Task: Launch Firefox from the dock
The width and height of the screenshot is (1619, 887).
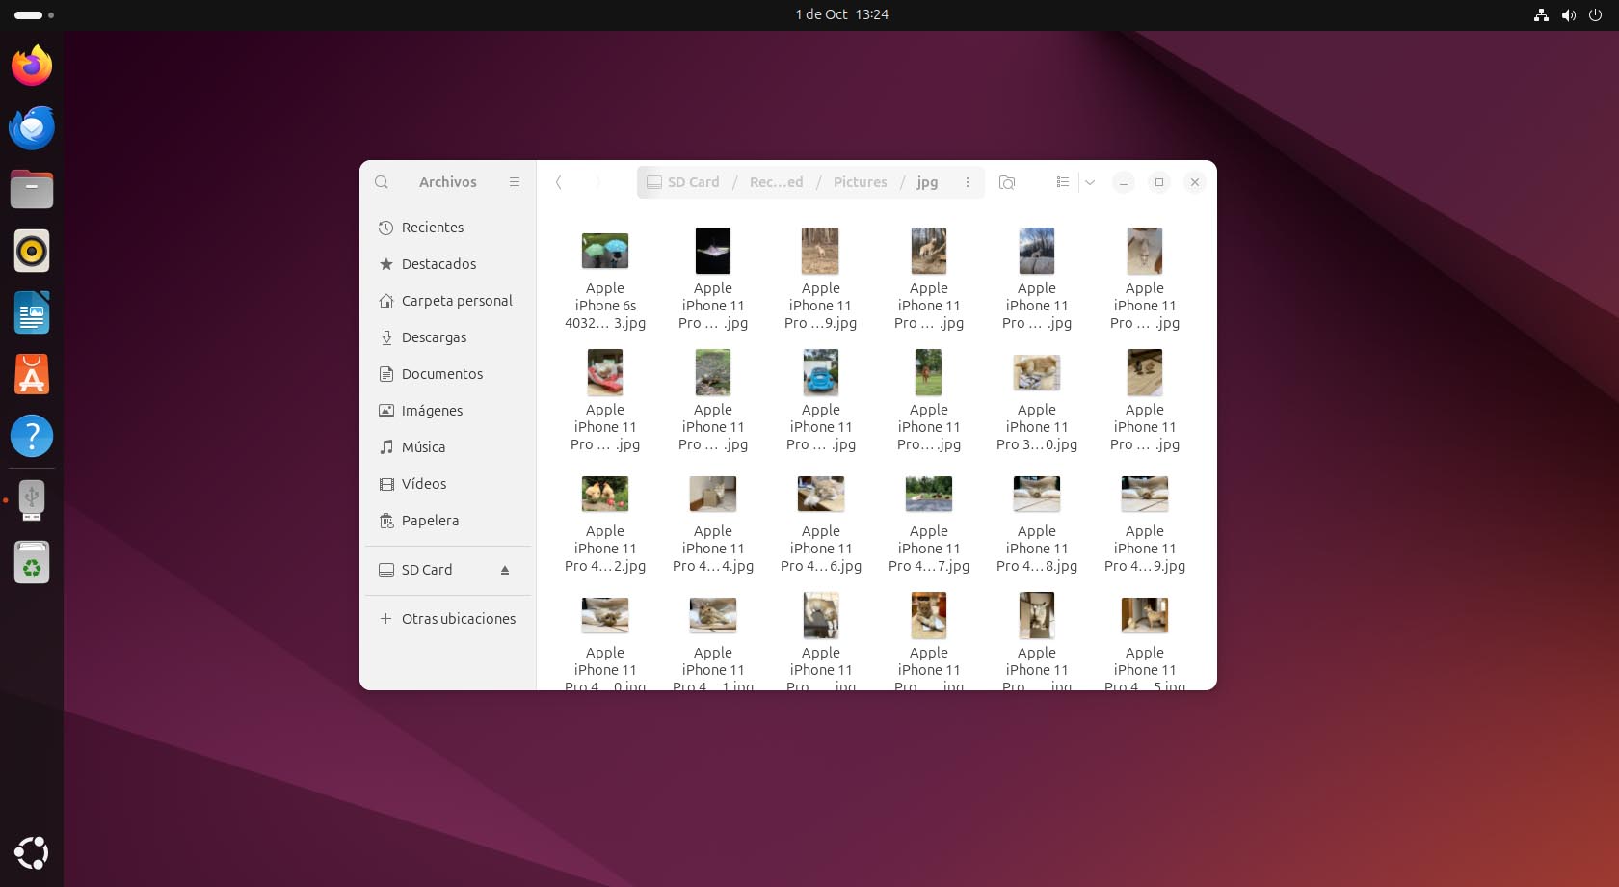Action: (x=32, y=66)
